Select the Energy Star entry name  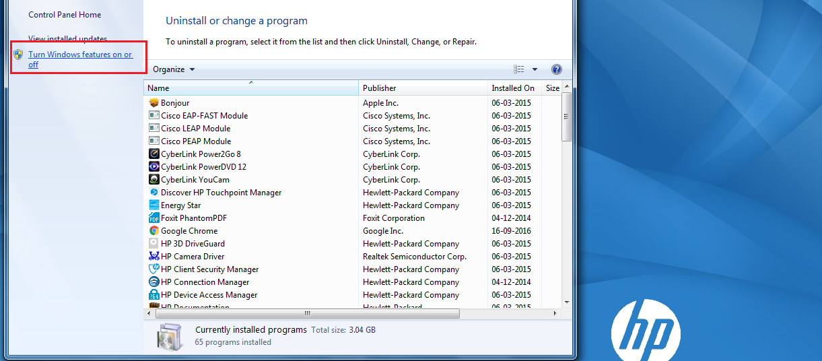click(181, 205)
